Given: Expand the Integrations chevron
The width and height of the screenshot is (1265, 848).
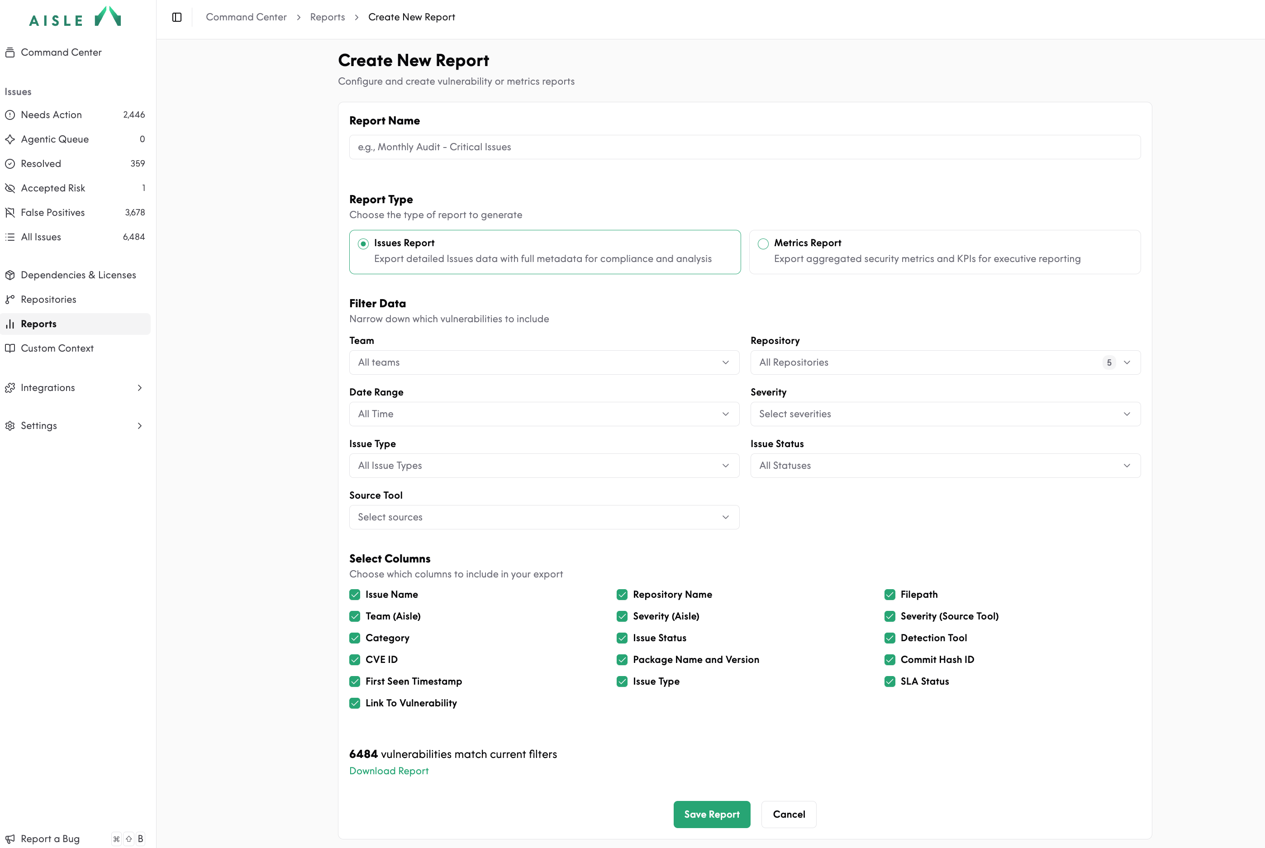Looking at the screenshot, I should [139, 388].
